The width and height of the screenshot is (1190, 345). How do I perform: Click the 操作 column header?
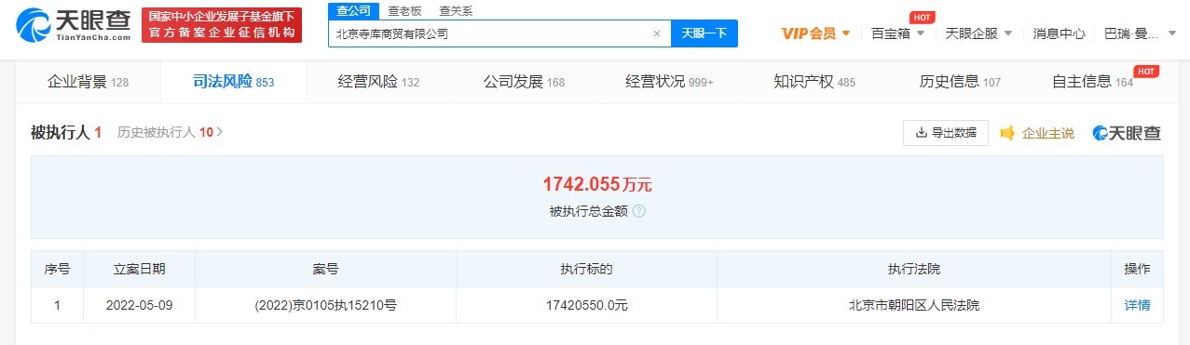click(x=1137, y=269)
